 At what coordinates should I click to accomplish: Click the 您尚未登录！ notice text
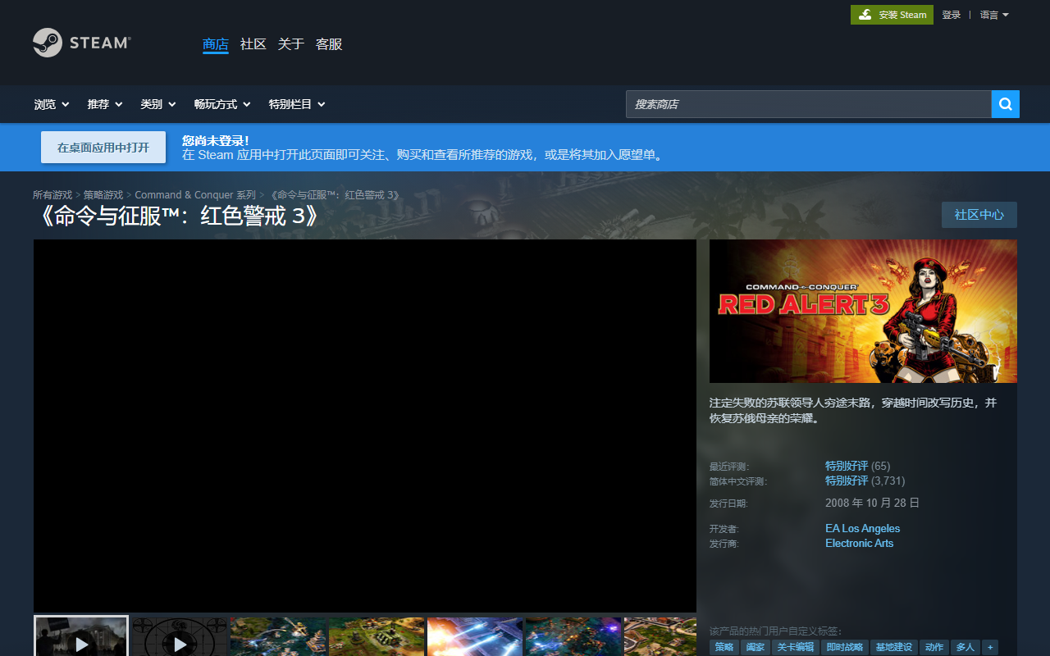click(x=215, y=140)
